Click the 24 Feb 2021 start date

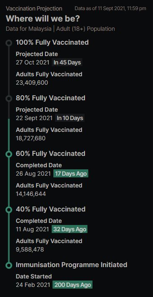tap(33, 285)
